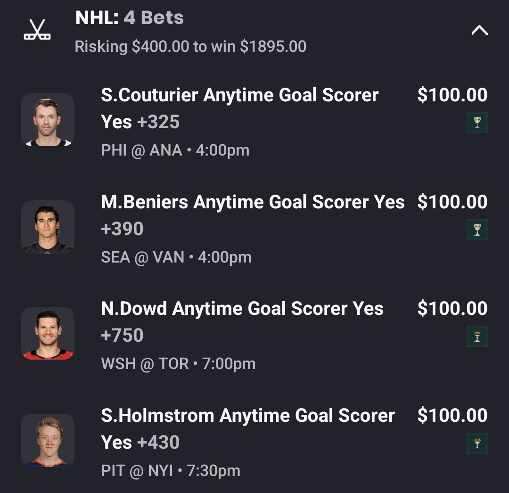This screenshot has height=493, width=509.
Task: Click trophy icon beside the N.Dowd bet
Action: (477, 336)
